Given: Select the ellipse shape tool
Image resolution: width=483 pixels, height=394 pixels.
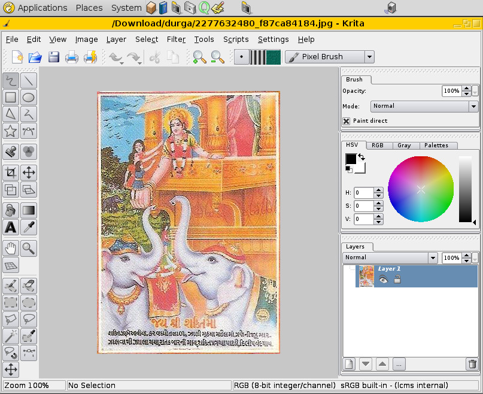Looking at the screenshot, I should pyautogui.click(x=29, y=98).
